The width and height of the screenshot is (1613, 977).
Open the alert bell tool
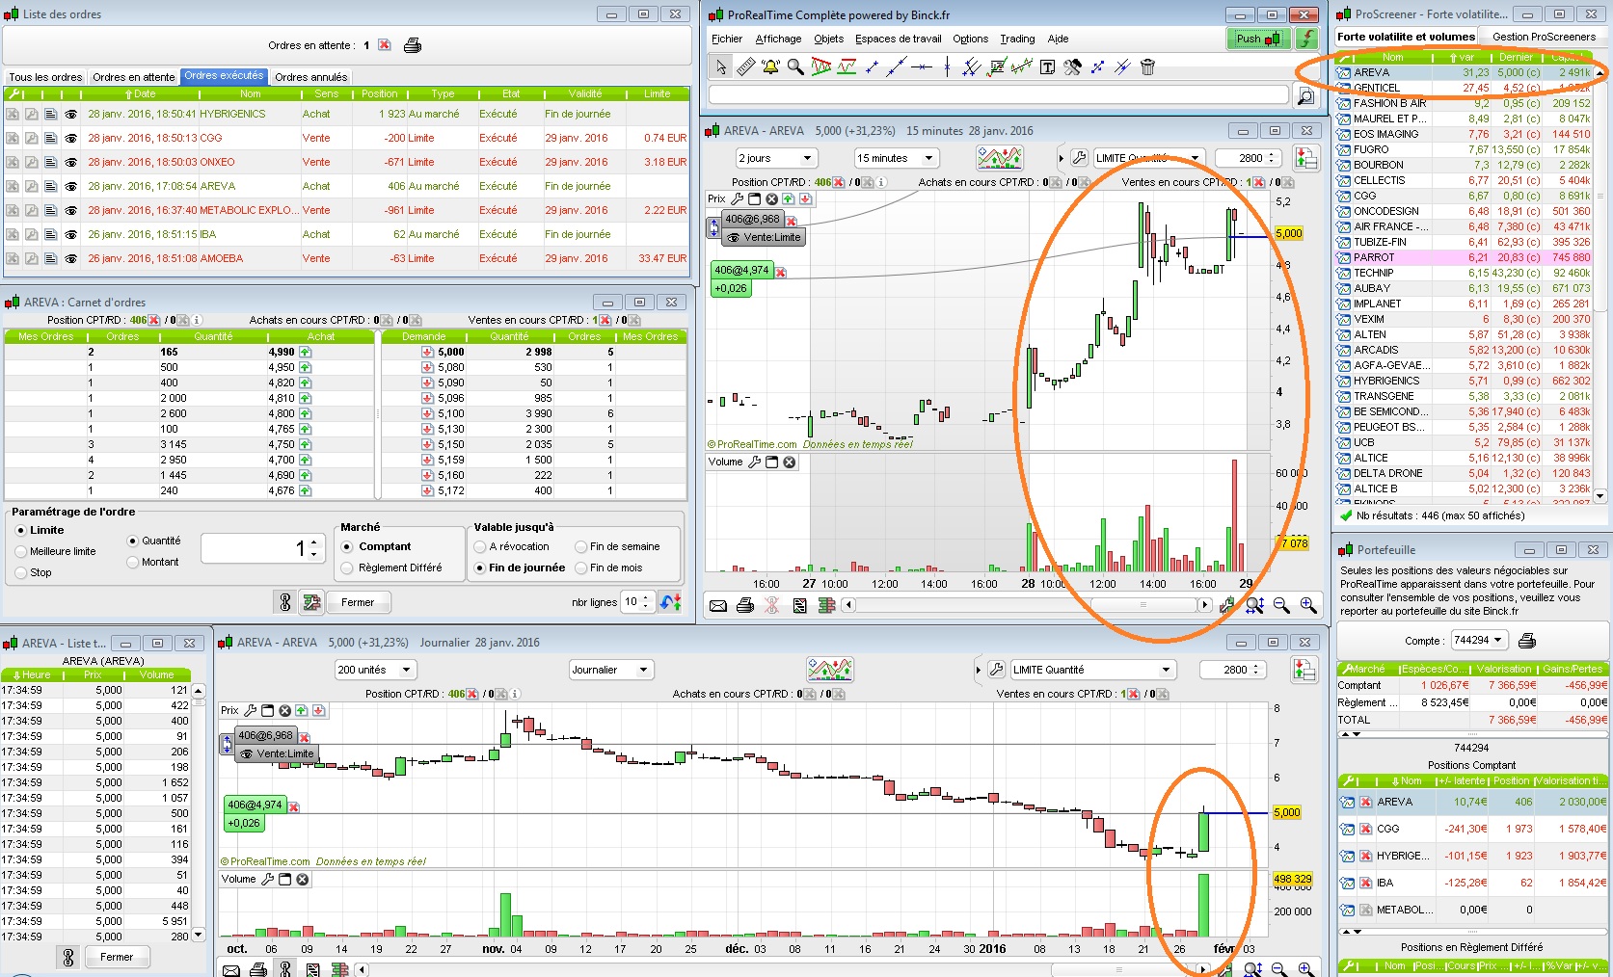770,66
